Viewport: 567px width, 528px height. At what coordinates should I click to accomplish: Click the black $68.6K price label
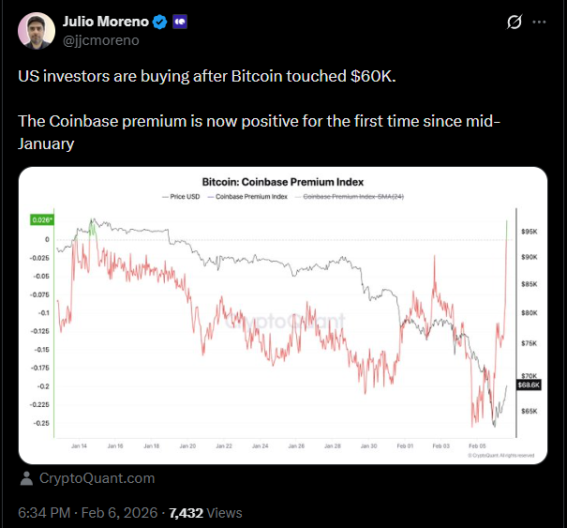tap(528, 385)
